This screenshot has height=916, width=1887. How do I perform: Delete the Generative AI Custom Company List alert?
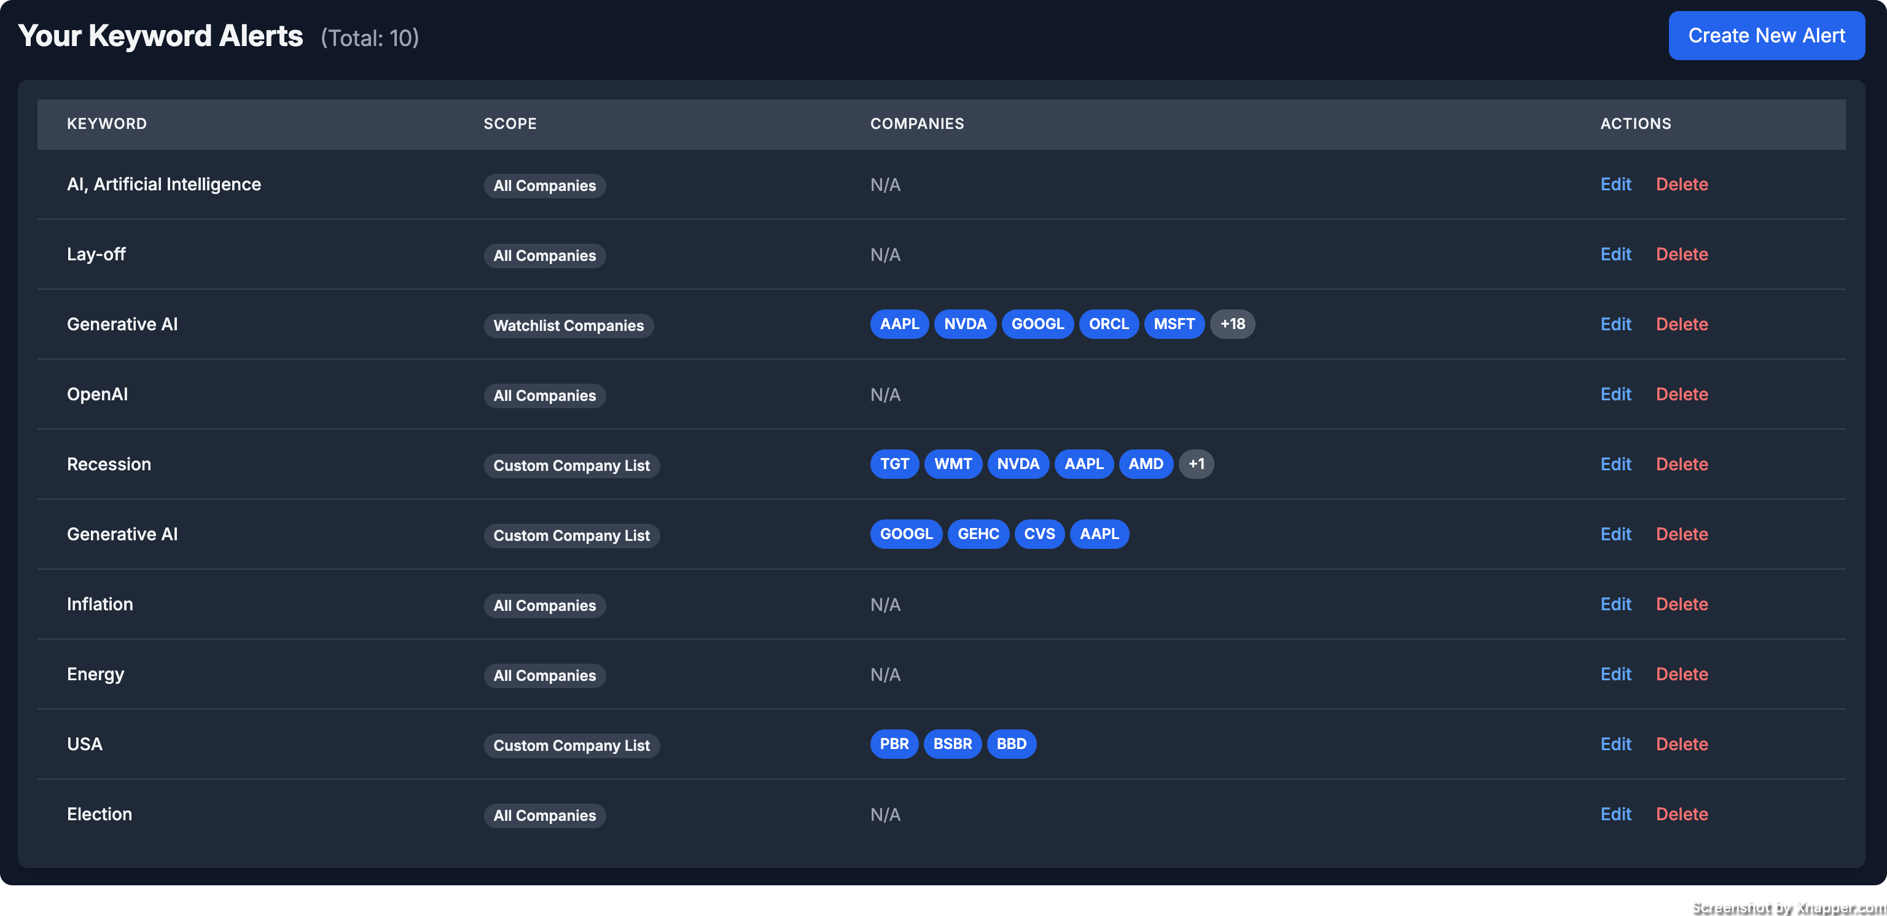tap(1681, 534)
